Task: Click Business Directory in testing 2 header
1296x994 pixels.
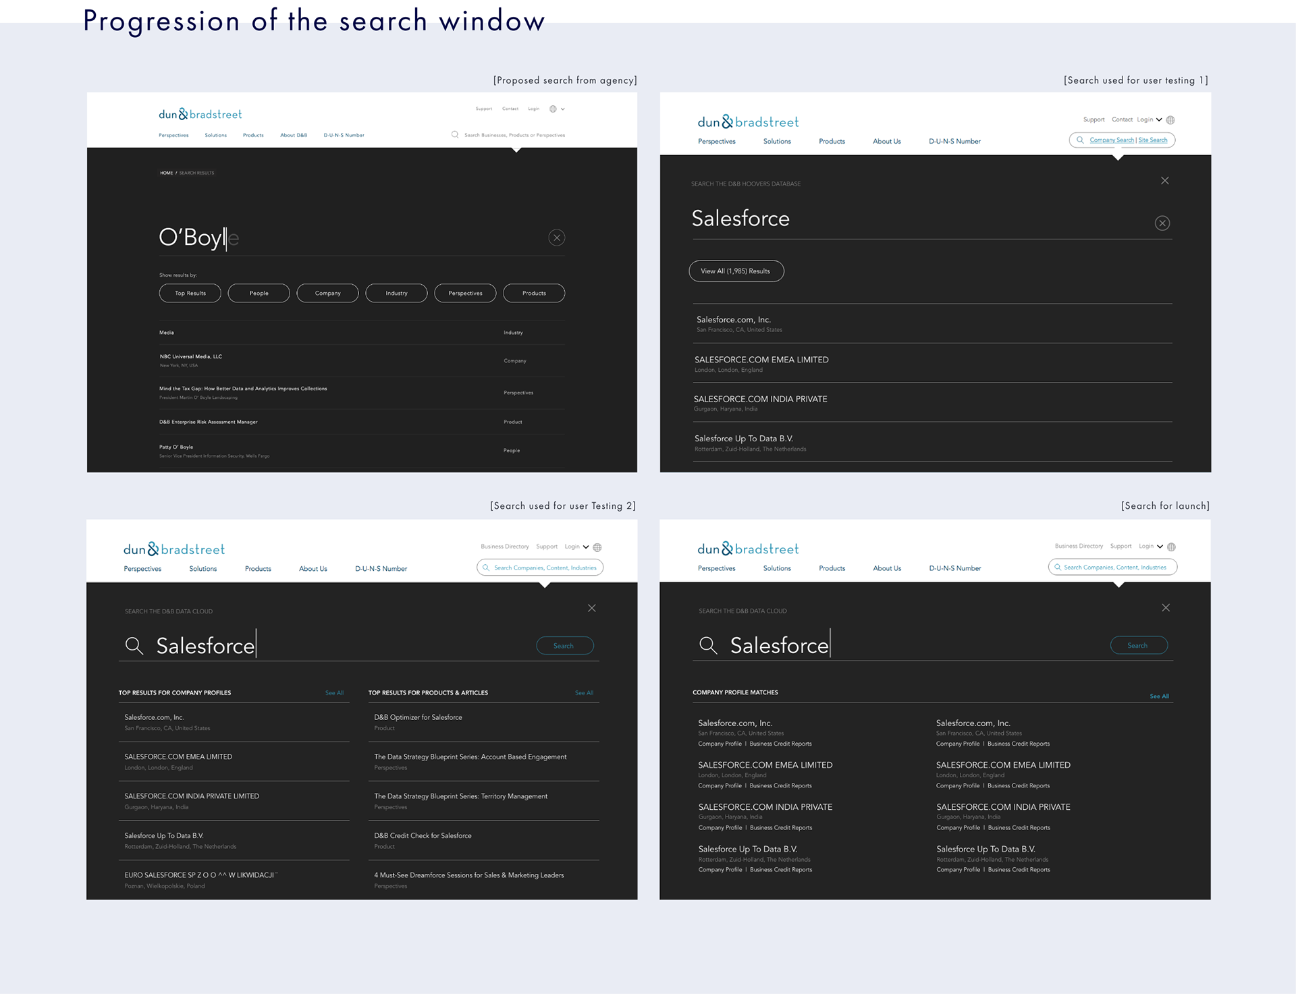Action: (505, 547)
